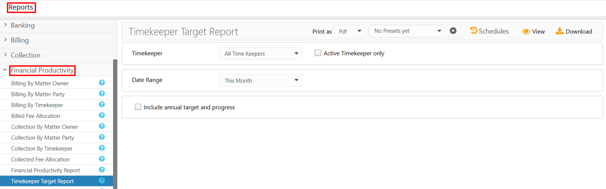Open help for Billed Fee Allocation

coord(102,115)
